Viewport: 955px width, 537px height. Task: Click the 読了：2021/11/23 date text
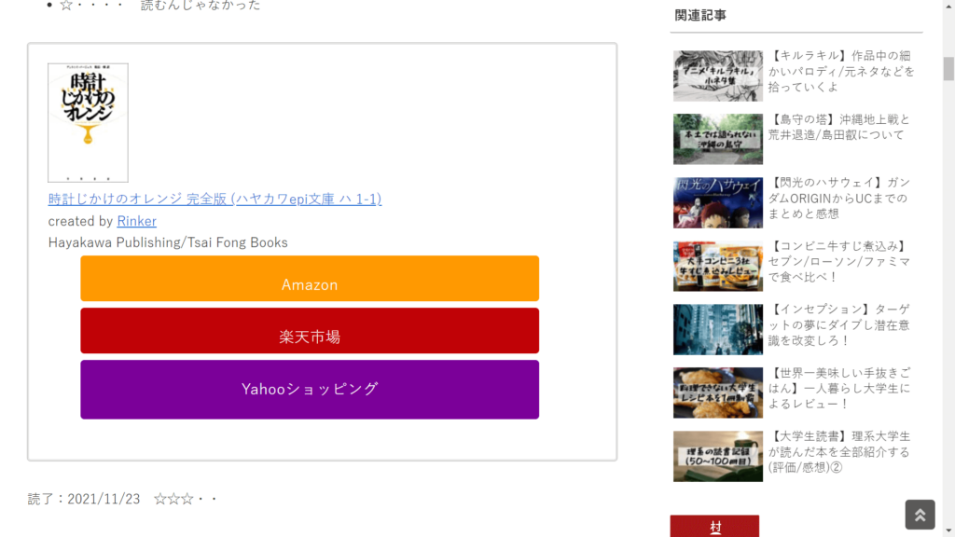[x=84, y=500]
